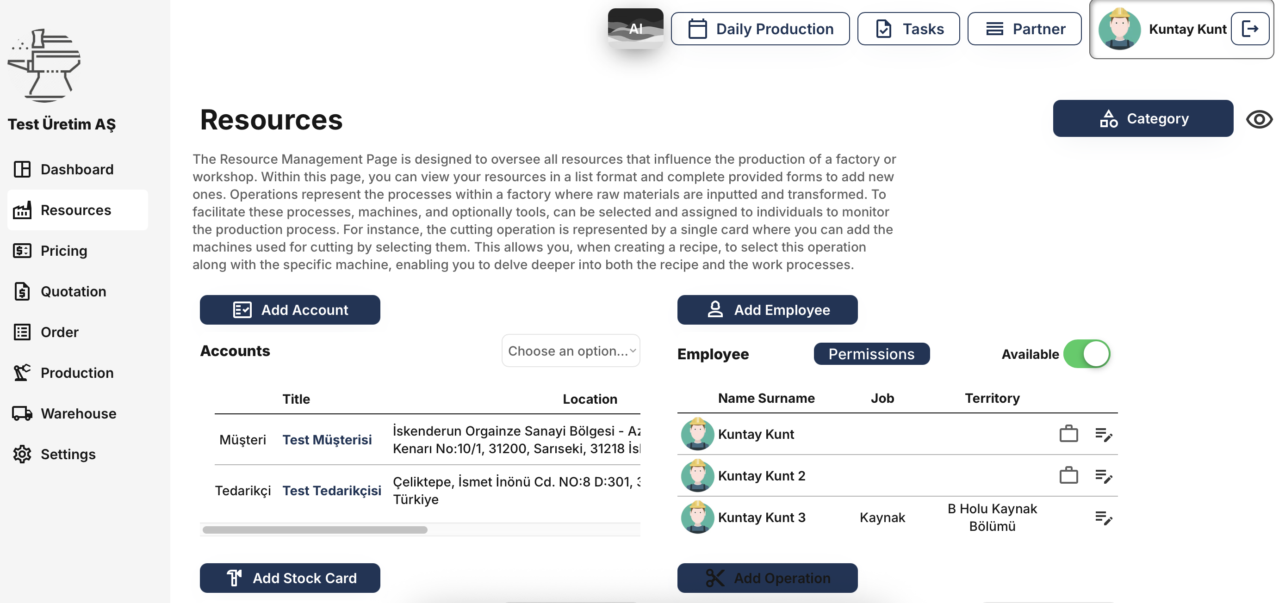Go to Production in sidebar

(x=76, y=373)
